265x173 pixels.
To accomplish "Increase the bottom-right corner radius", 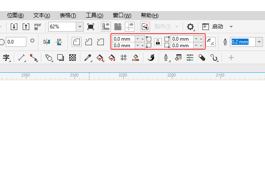I will coord(201,46).
